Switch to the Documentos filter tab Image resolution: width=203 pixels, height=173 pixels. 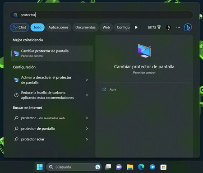pyautogui.click(x=85, y=28)
